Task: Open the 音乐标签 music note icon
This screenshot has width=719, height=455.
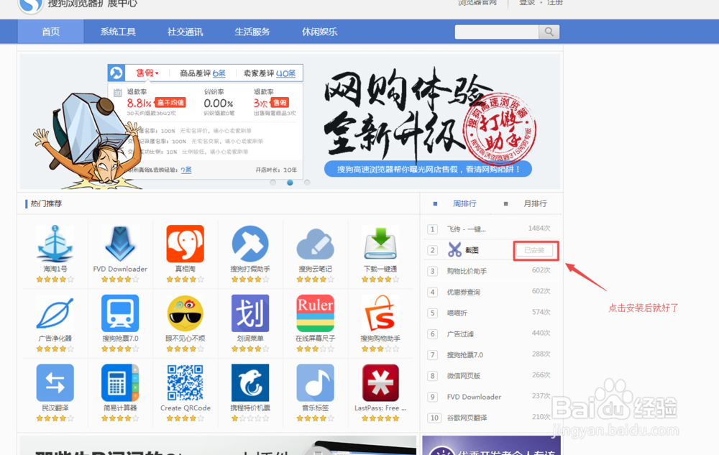Action: click(316, 382)
